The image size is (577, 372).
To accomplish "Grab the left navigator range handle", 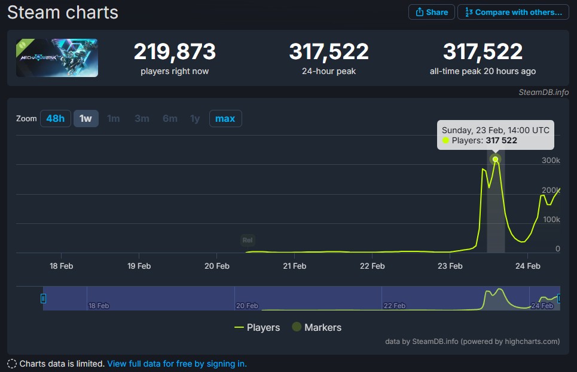I will click(43, 298).
